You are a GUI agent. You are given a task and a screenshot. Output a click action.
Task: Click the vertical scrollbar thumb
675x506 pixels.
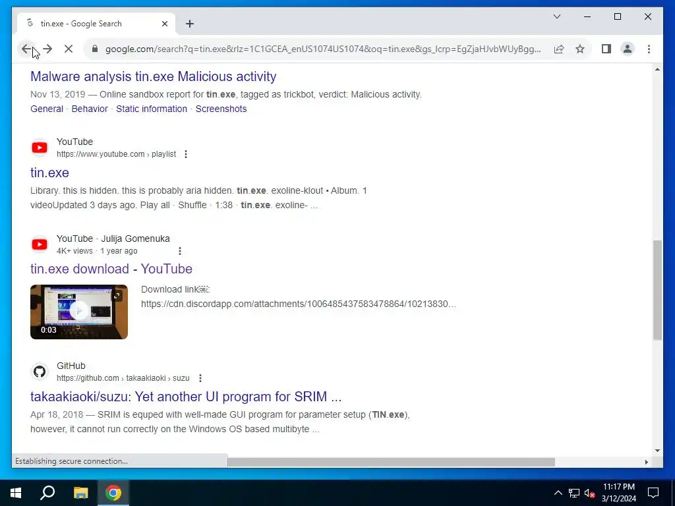[657, 290]
